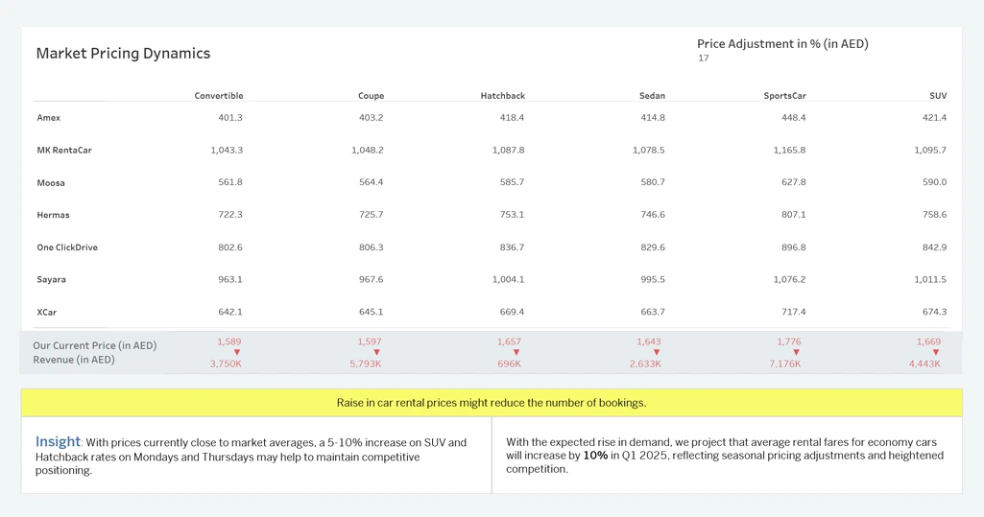Select the SUV column header

click(938, 96)
